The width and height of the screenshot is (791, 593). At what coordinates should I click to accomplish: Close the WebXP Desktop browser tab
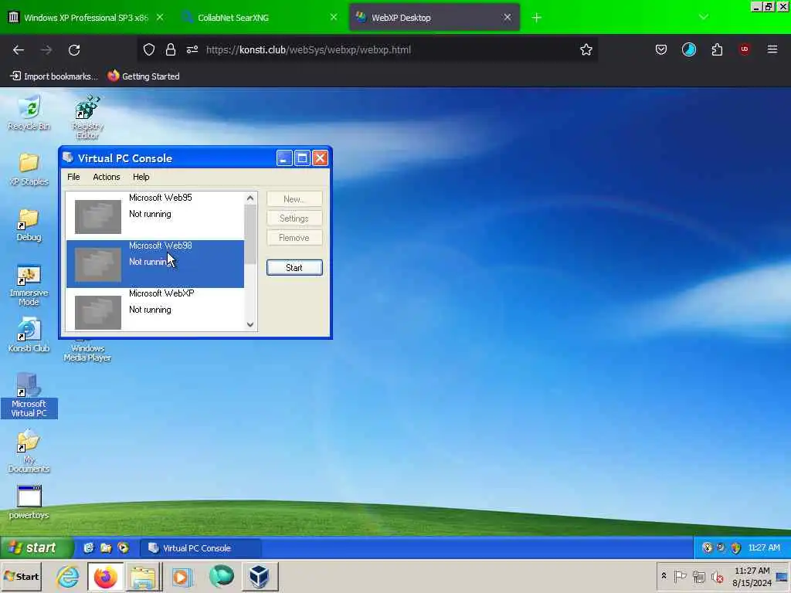(508, 18)
